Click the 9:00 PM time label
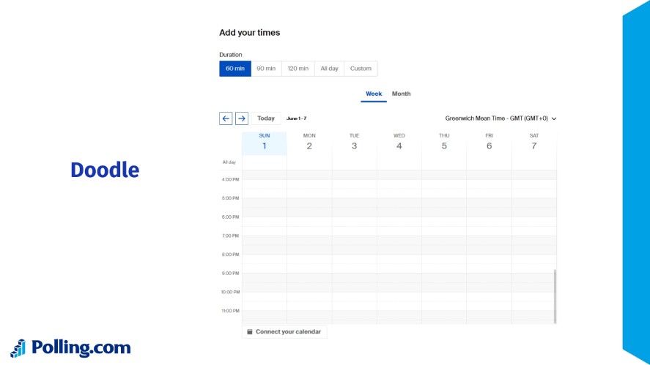 point(231,273)
